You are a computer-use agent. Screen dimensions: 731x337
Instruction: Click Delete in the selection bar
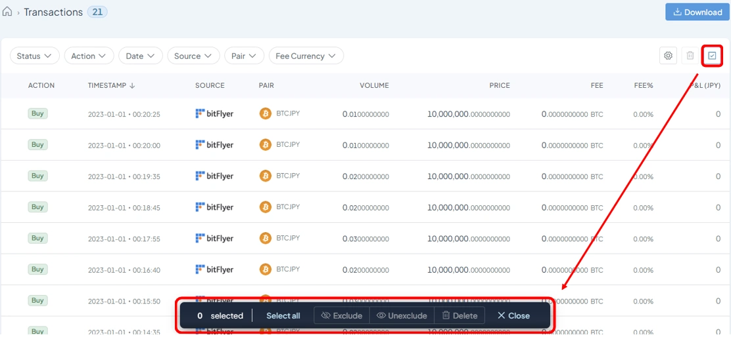click(x=460, y=315)
